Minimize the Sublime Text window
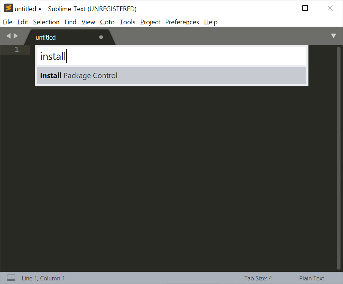This screenshot has width=343, height=284. click(x=280, y=8)
